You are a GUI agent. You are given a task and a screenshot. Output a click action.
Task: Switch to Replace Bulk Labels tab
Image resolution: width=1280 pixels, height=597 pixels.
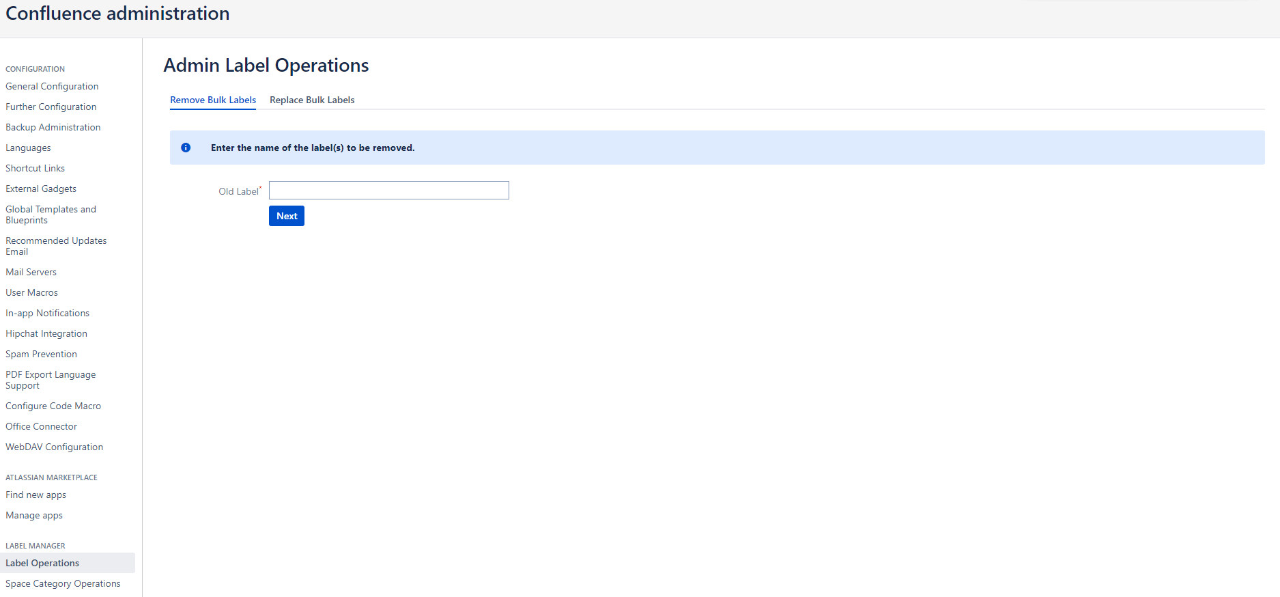(312, 100)
